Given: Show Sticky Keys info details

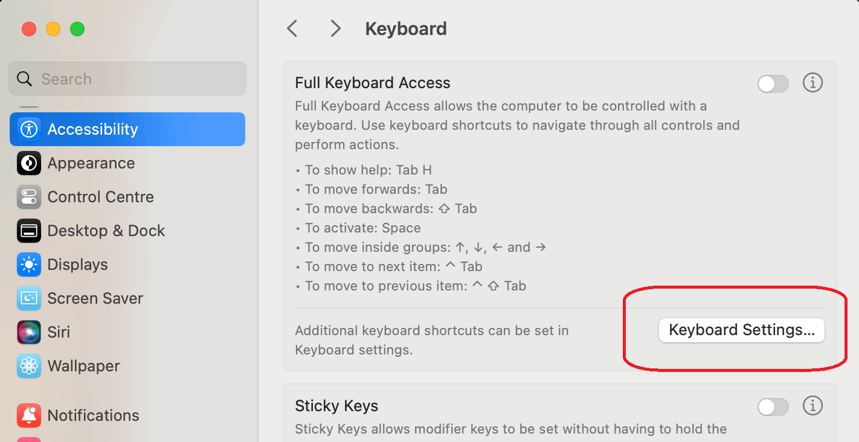Looking at the screenshot, I should pos(812,406).
